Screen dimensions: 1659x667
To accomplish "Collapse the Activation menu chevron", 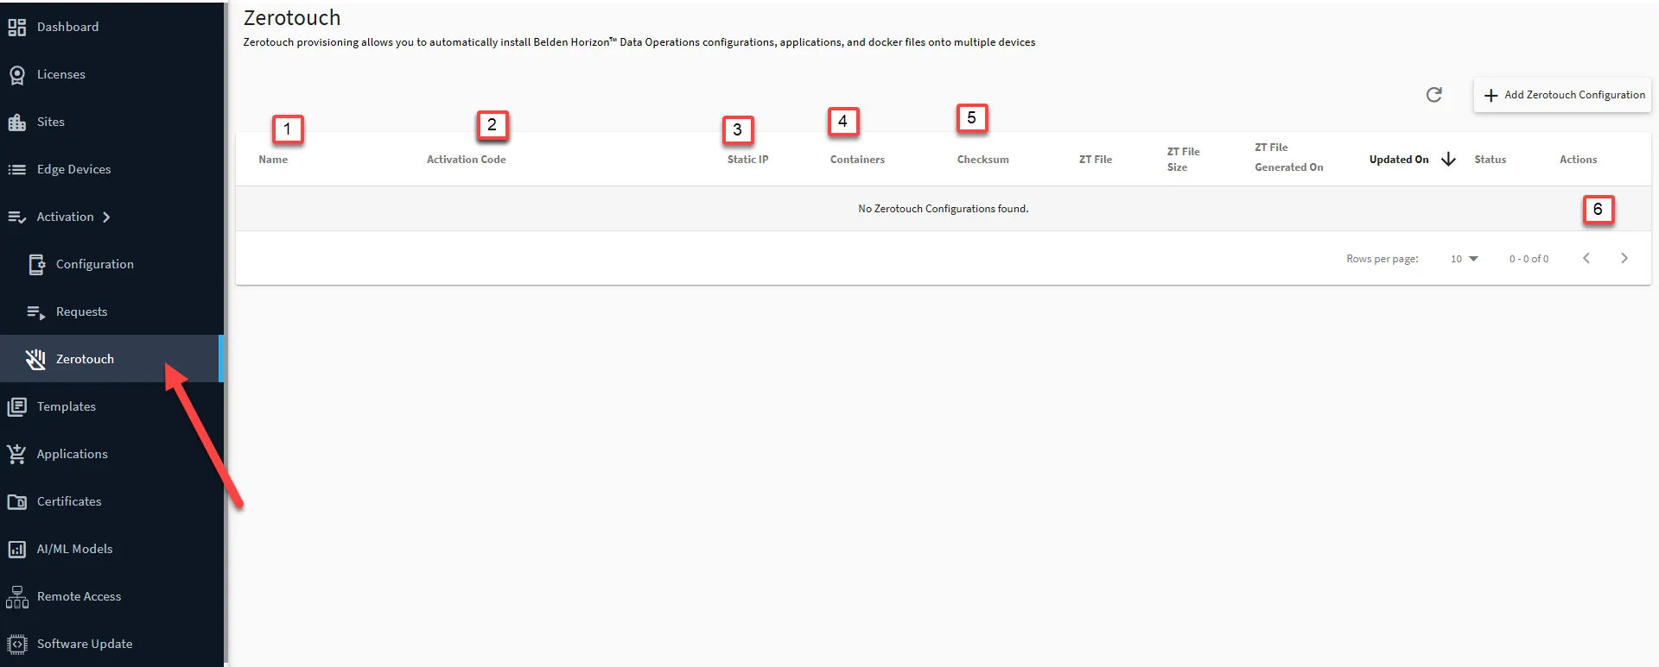I will [106, 217].
